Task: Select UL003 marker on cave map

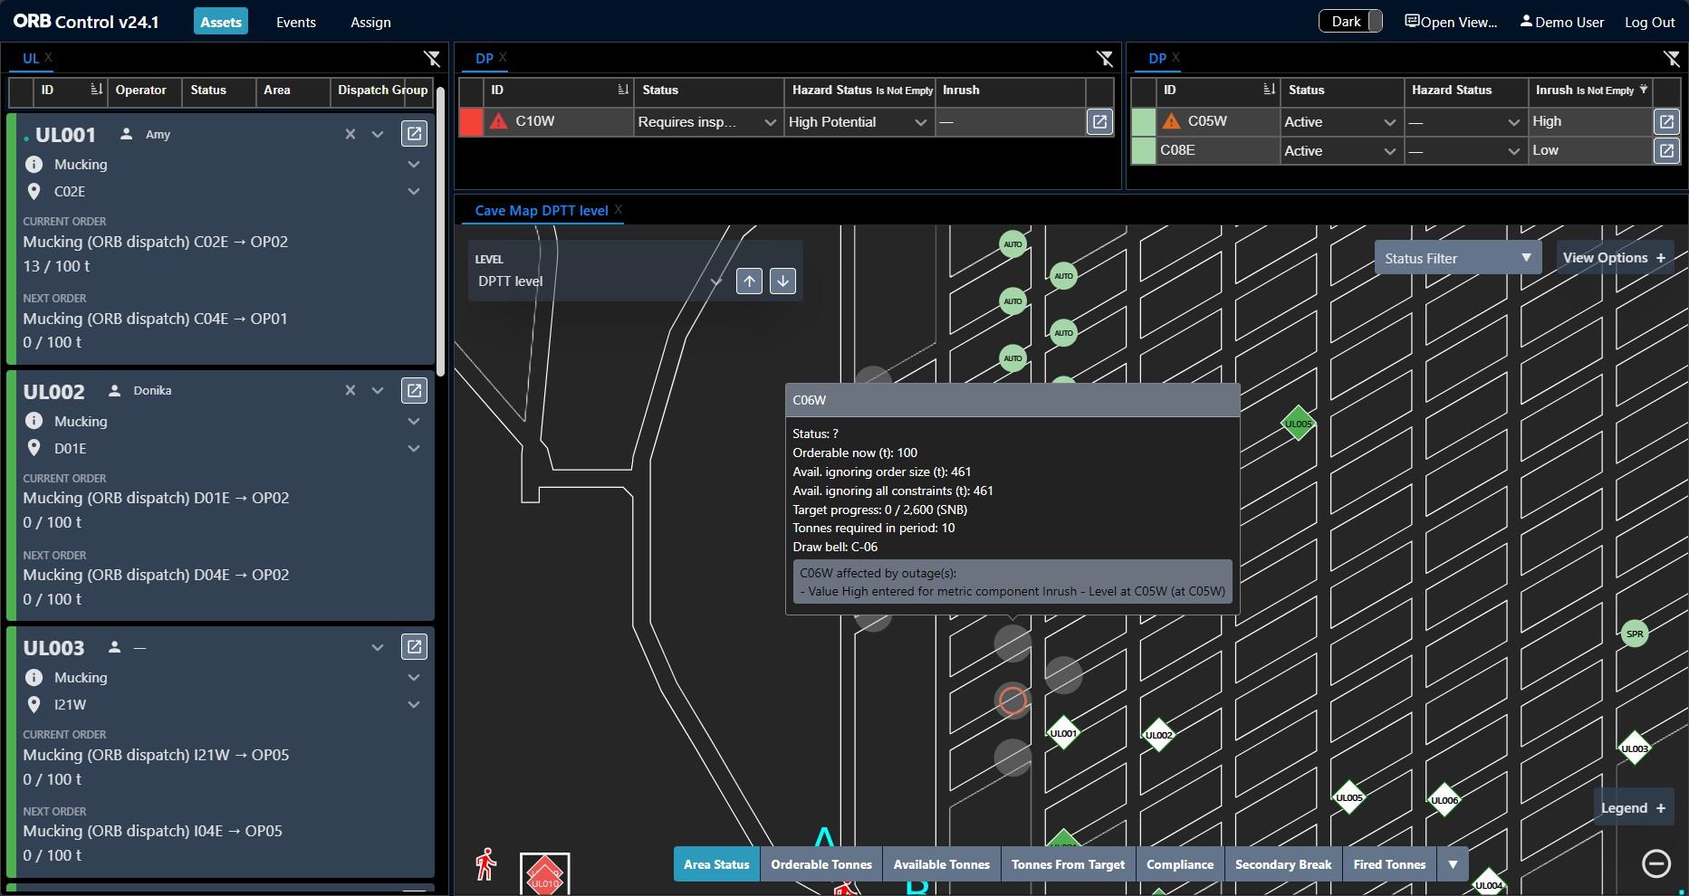Action: point(1635,748)
